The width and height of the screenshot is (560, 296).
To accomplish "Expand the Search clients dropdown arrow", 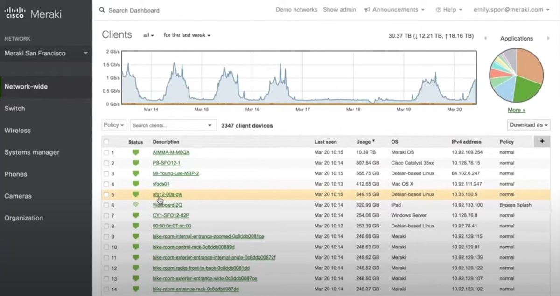I will tap(210, 125).
